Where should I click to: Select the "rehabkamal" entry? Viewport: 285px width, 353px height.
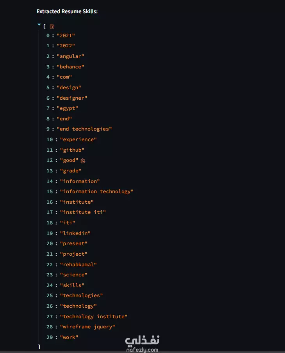pos(78,265)
